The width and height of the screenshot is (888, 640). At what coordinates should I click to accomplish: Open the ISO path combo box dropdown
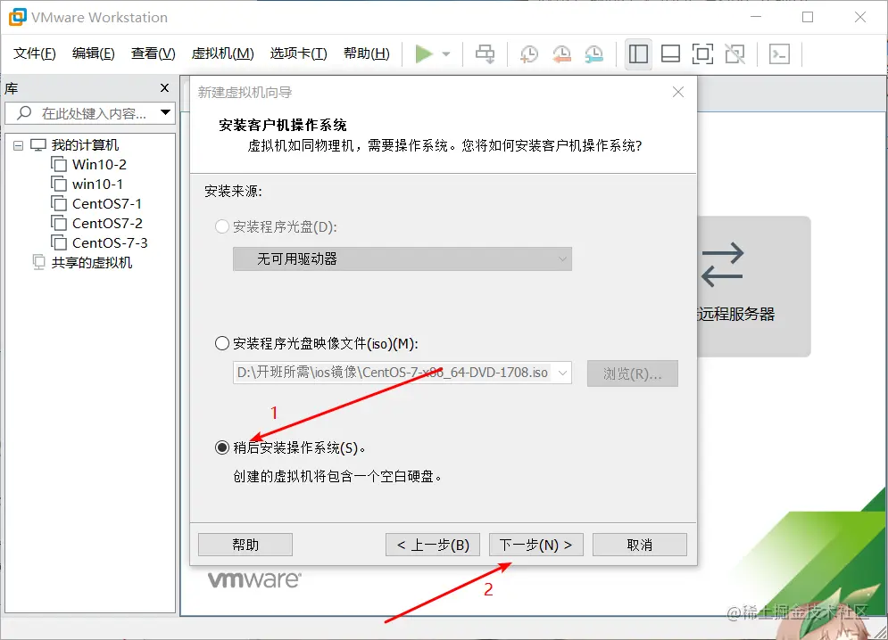pyautogui.click(x=562, y=373)
